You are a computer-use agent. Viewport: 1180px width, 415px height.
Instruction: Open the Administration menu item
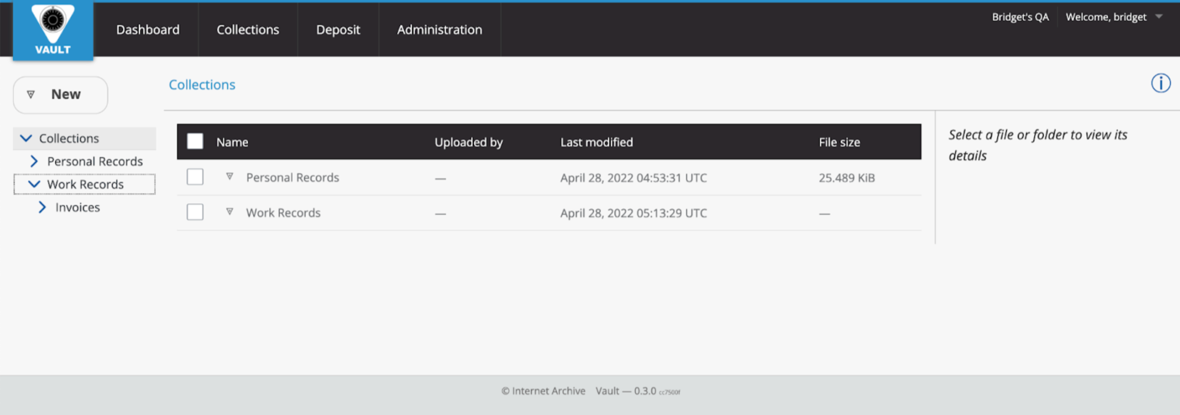pyautogui.click(x=440, y=30)
